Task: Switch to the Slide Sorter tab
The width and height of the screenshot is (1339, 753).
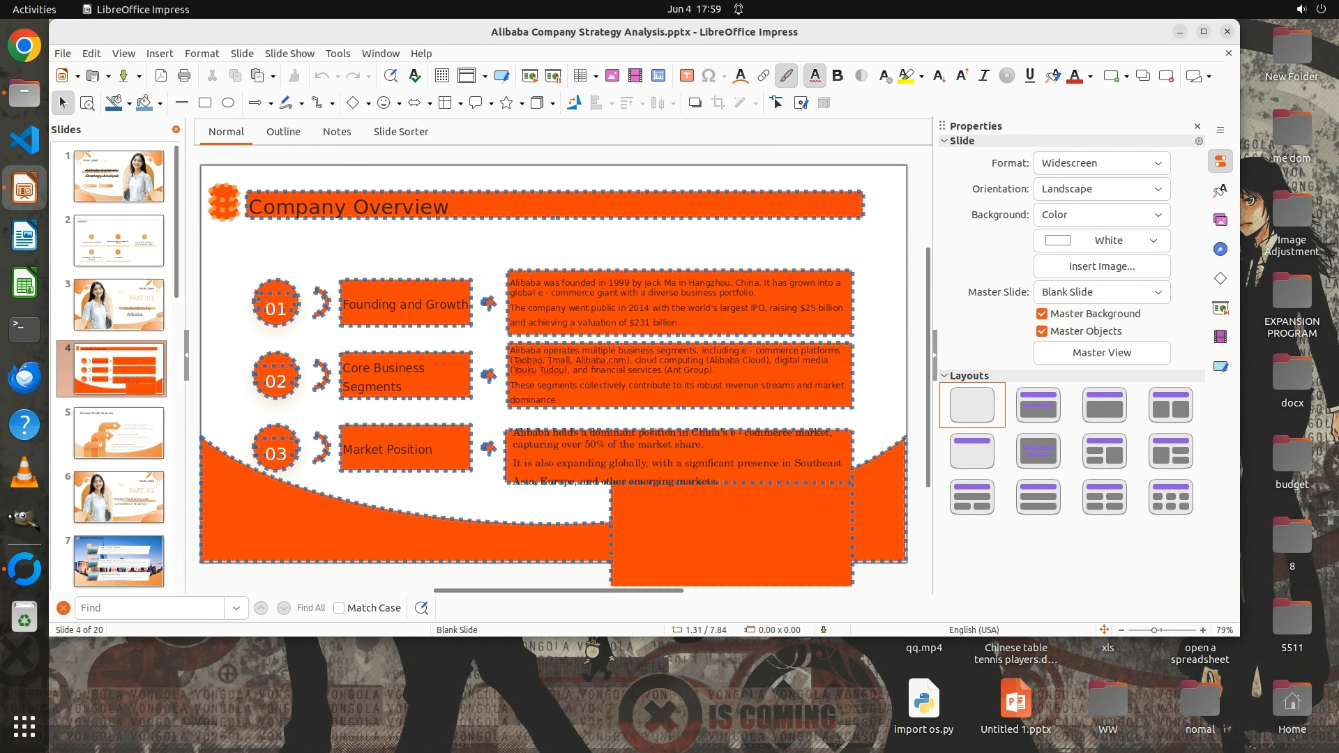Action: (400, 132)
